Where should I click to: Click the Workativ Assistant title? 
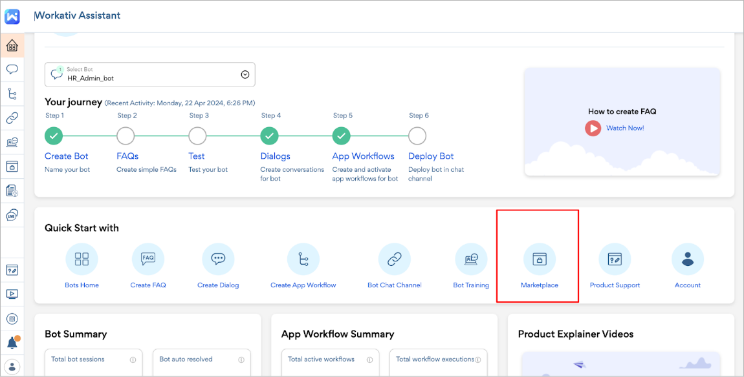click(x=78, y=15)
